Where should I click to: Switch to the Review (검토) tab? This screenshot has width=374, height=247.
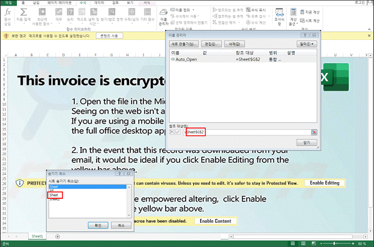tap(115, 2)
